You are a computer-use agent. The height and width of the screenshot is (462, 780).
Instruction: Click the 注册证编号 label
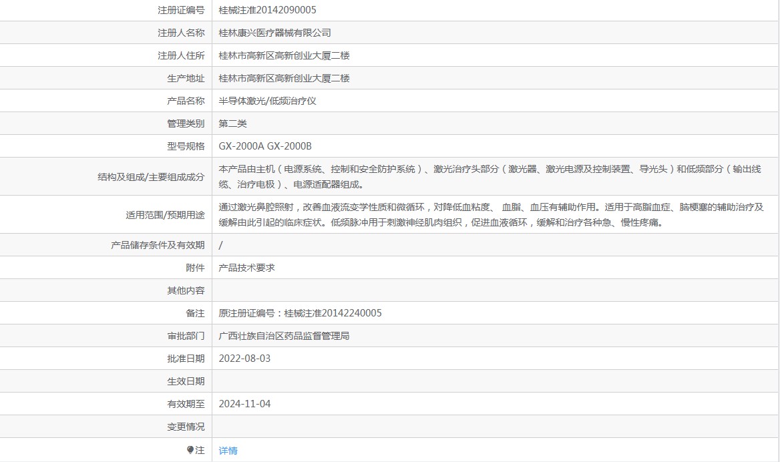pyautogui.click(x=181, y=10)
